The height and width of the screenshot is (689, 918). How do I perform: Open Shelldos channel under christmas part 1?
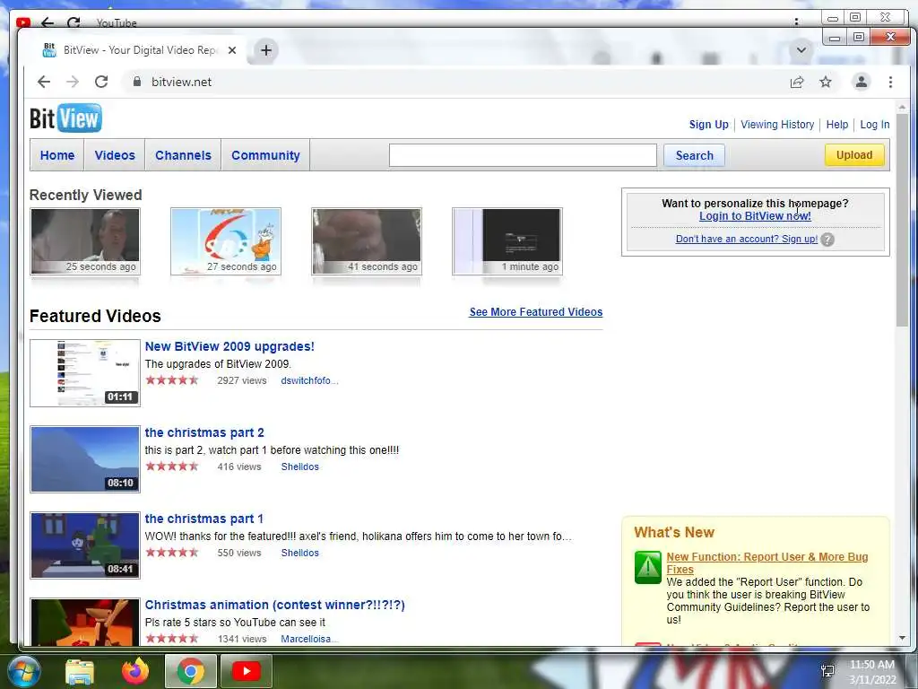[x=299, y=553]
